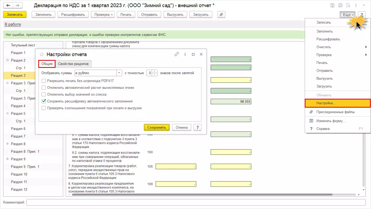Open the print preview icon in title bar

pyautogui.click(x=348, y=5)
